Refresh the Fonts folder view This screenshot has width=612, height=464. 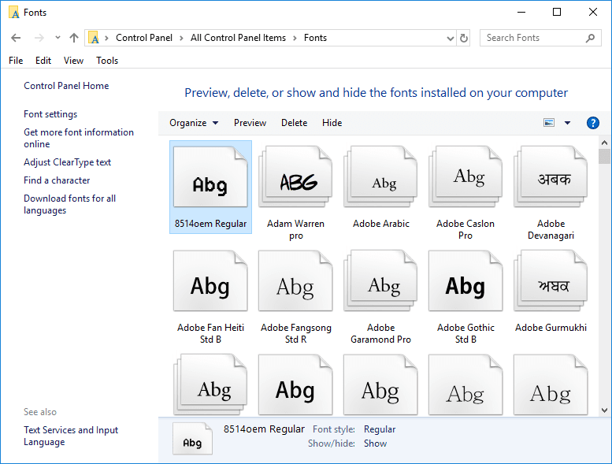[x=464, y=38]
